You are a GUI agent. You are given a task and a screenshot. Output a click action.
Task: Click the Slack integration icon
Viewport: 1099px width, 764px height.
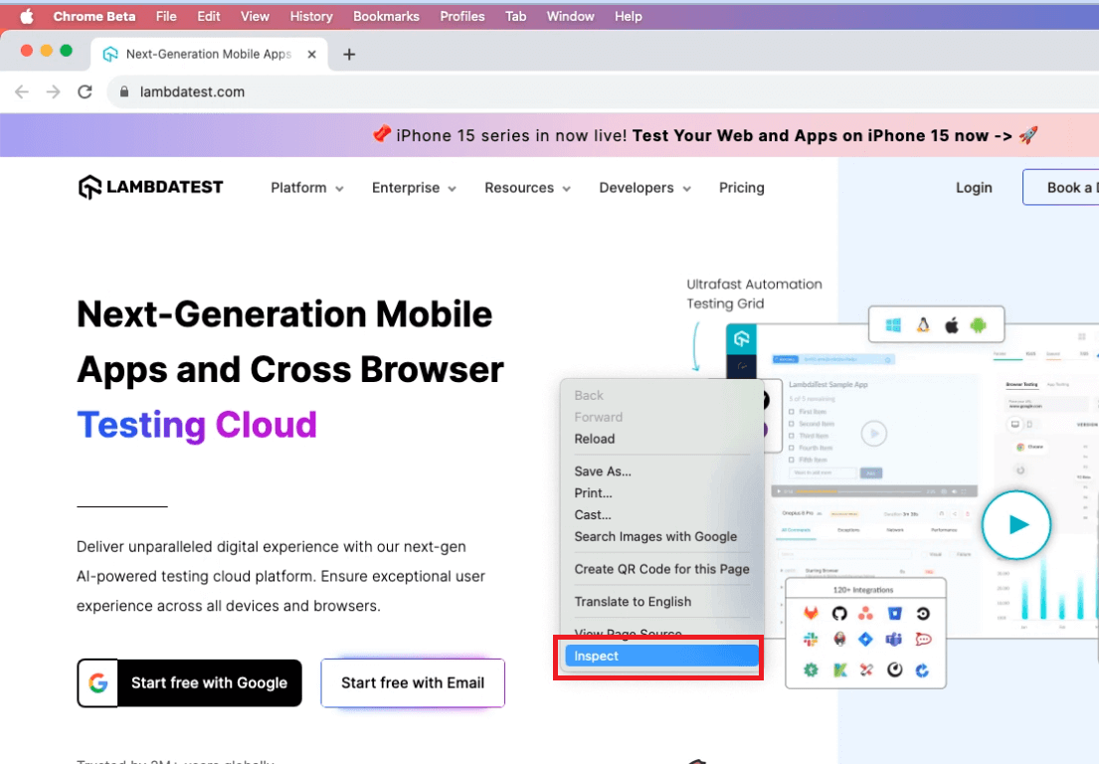(811, 640)
